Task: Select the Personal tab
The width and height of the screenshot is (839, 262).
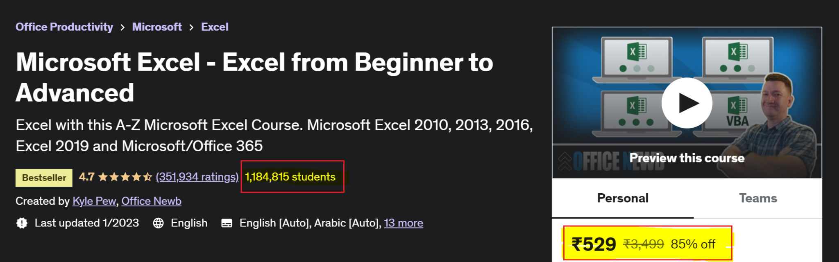Action: click(622, 198)
